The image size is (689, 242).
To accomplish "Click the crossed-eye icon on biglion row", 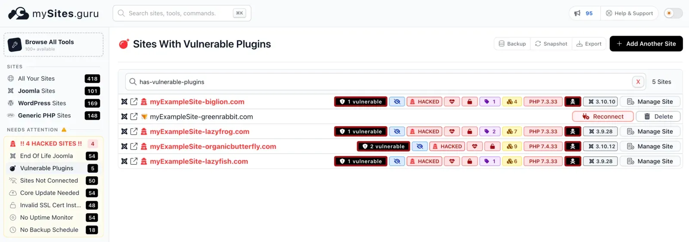I will tap(397, 102).
